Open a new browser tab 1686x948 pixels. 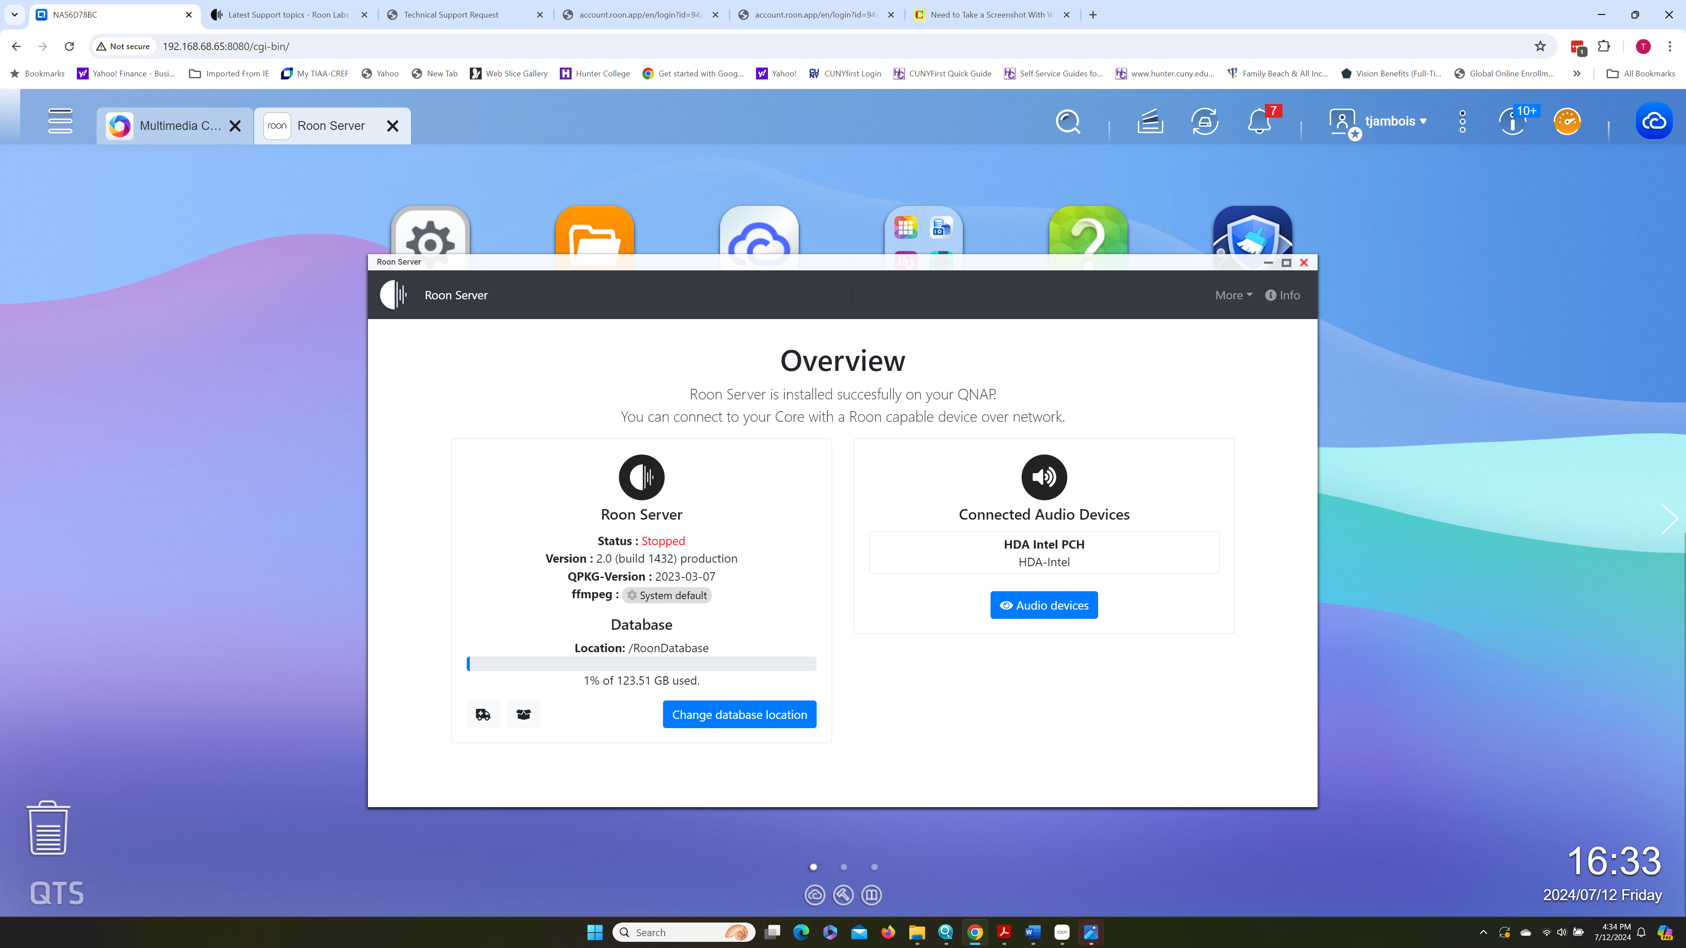coord(1093,14)
